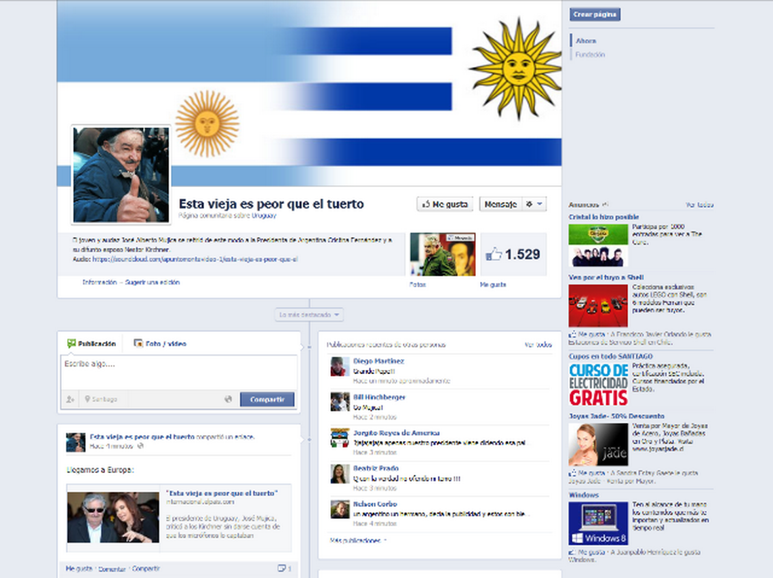
Task: Click Nelson Corbo's avatar
Action: click(340, 510)
